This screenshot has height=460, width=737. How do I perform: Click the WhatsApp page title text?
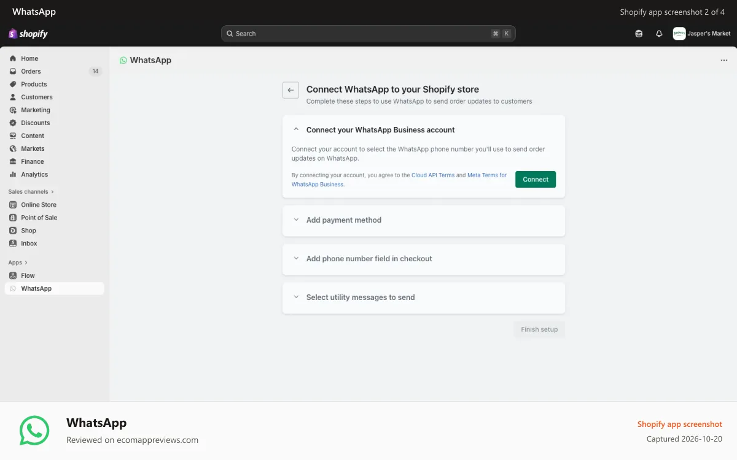150,60
